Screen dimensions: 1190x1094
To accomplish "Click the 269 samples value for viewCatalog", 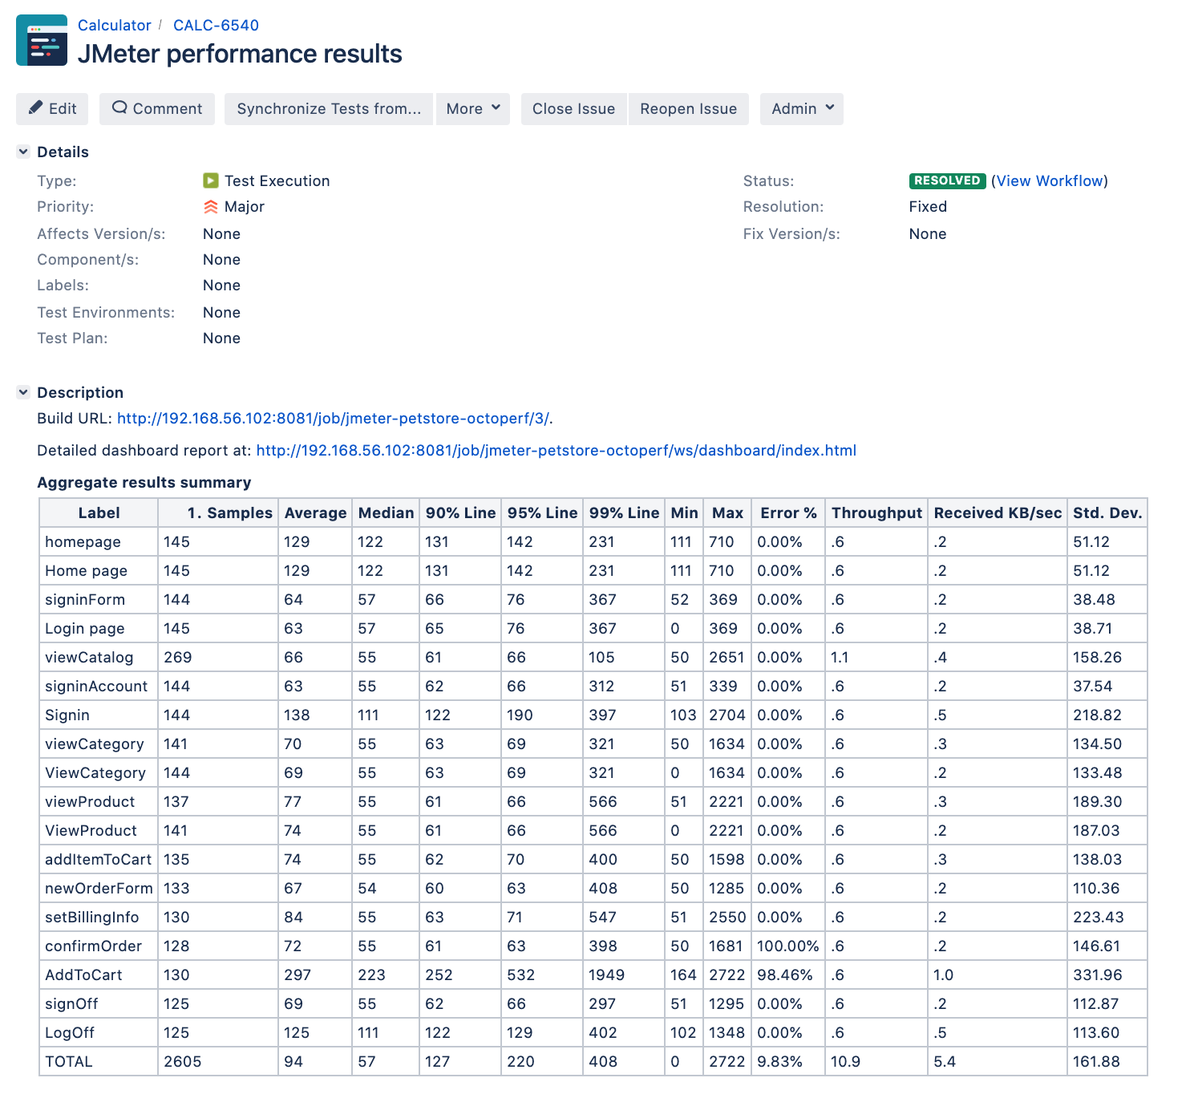I will (x=218, y=658).
